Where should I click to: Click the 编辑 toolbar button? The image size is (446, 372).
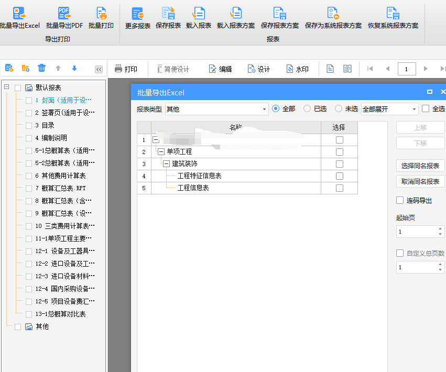coord(220,69)
